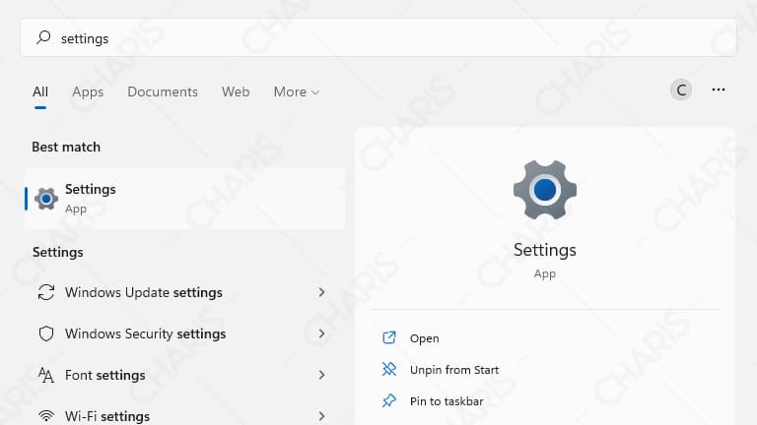Expand Windows Security settings chevron
Image resolution: width=757 pixels, height=425 pixels.
tap(322, 334)
